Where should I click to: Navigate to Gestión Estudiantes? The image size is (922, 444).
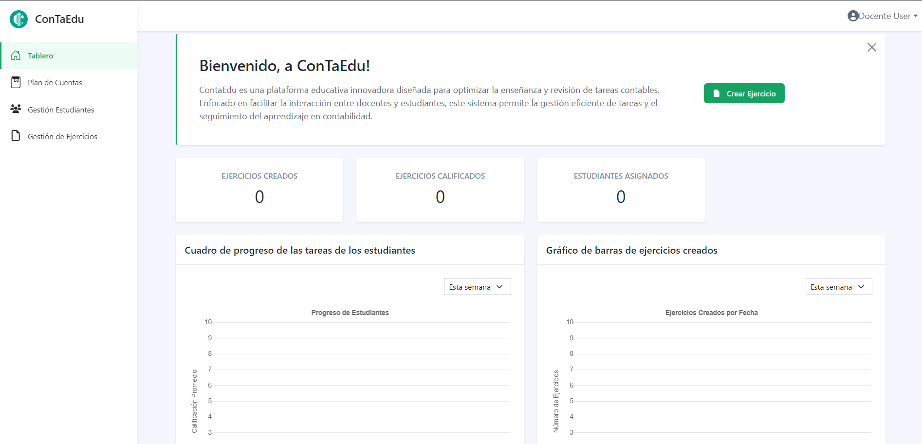(x=61, y=109)
